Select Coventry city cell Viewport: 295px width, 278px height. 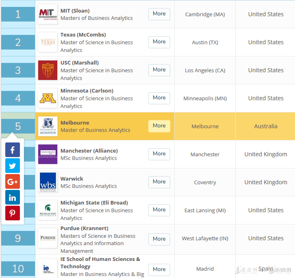click(x=205, y=182)
